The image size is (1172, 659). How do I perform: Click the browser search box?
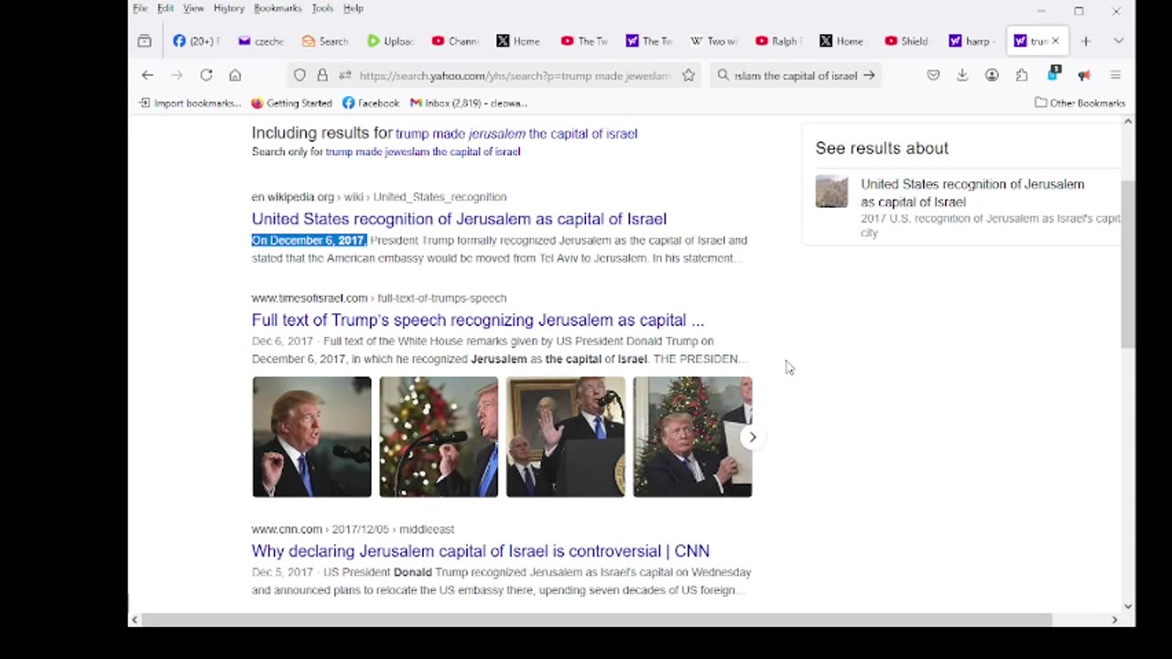point(796,75)
